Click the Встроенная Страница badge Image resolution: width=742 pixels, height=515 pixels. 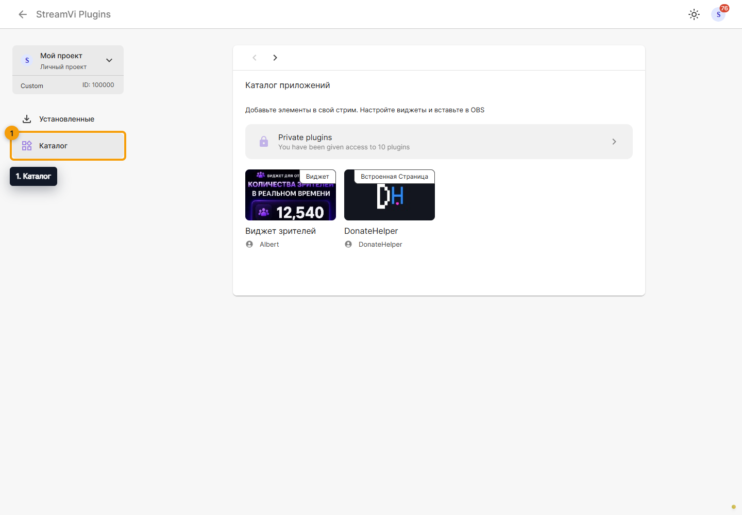[394, 176]
